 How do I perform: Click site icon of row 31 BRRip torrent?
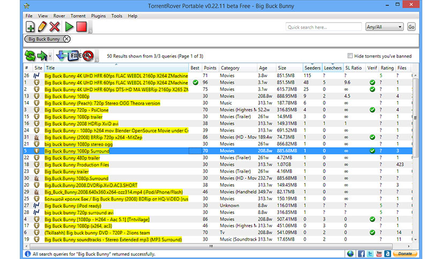click(x=36, y=137)
